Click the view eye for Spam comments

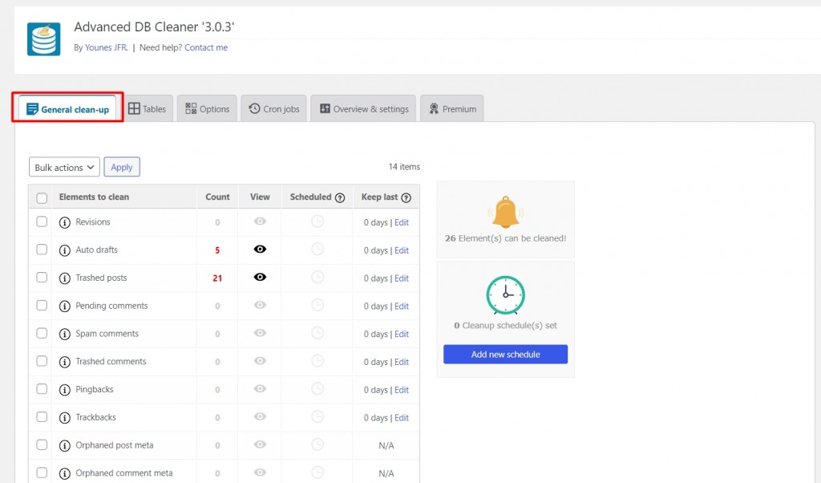[260, 333]
